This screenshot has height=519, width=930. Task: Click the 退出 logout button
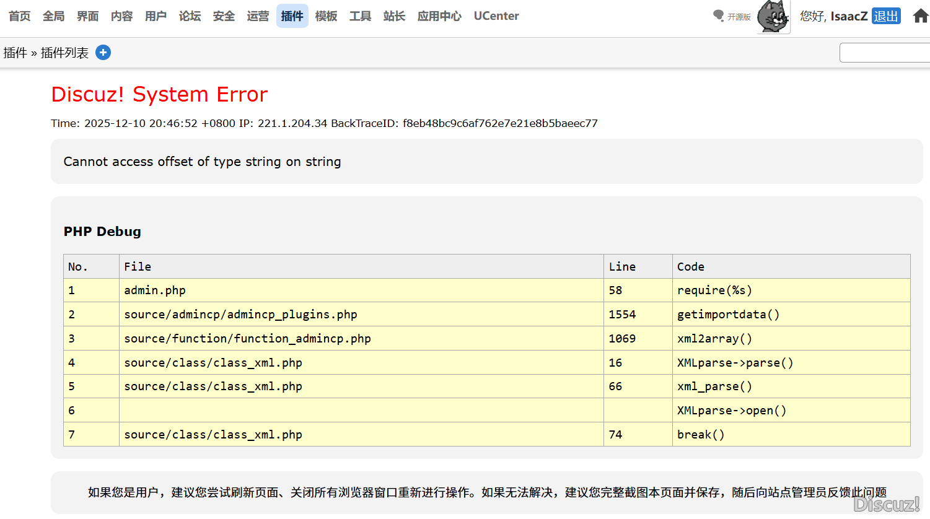885,16
